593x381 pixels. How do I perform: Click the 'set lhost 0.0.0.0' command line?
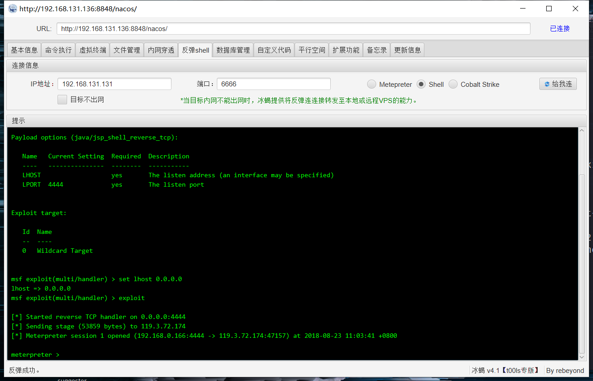pos(96,279)
